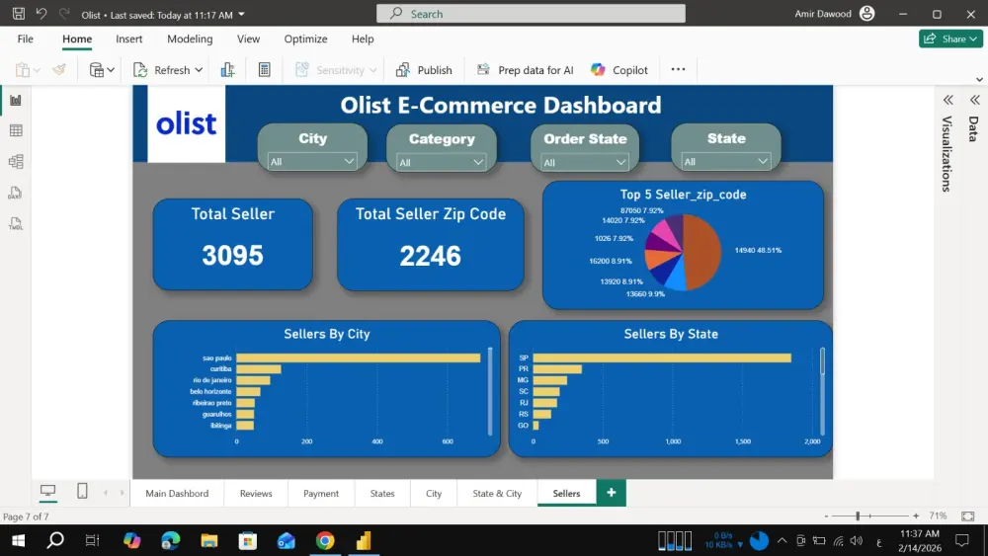Screen dimensions: 988x556
Task: Expand the last saved file dropdown arrow
Action: point(241,14)
